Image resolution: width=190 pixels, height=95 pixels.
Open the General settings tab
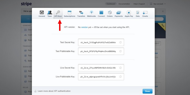click(42, 14)
